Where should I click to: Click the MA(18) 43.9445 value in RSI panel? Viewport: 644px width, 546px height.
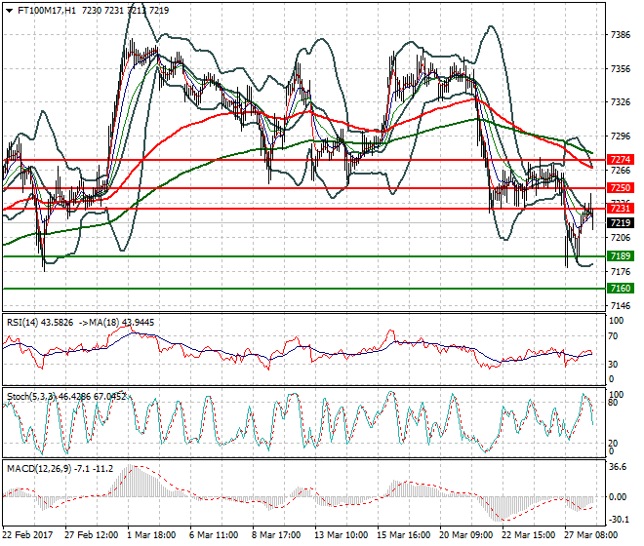pyautogui.click(x=124, y=323)
